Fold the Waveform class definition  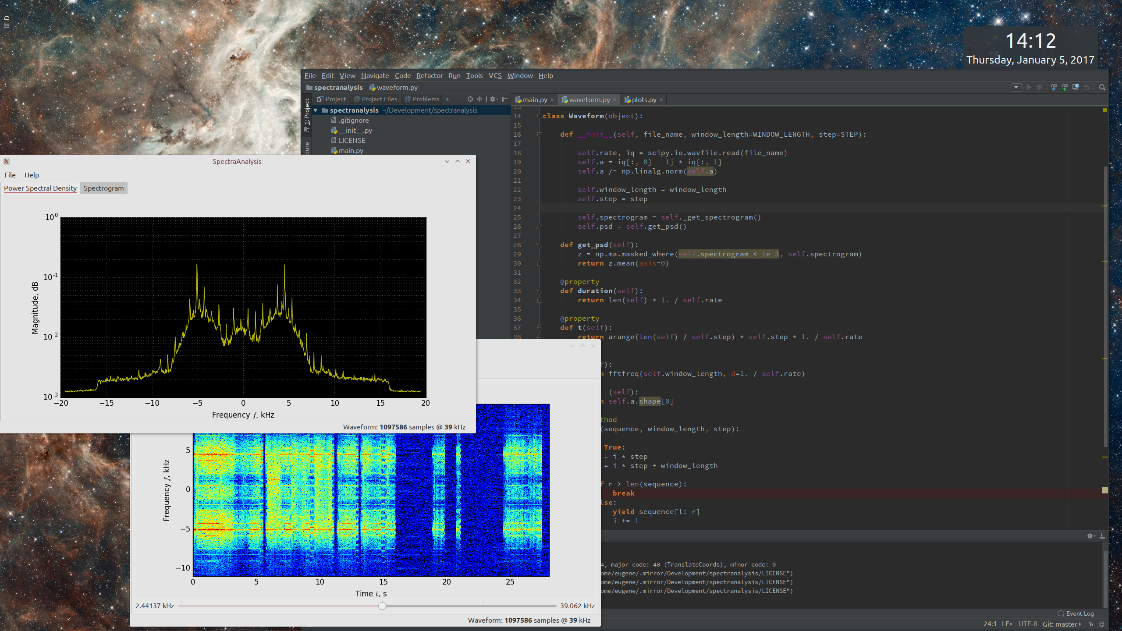click(x=540, y=116)
